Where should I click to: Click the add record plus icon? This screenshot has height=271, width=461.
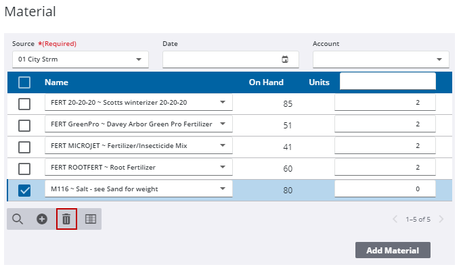42,219
